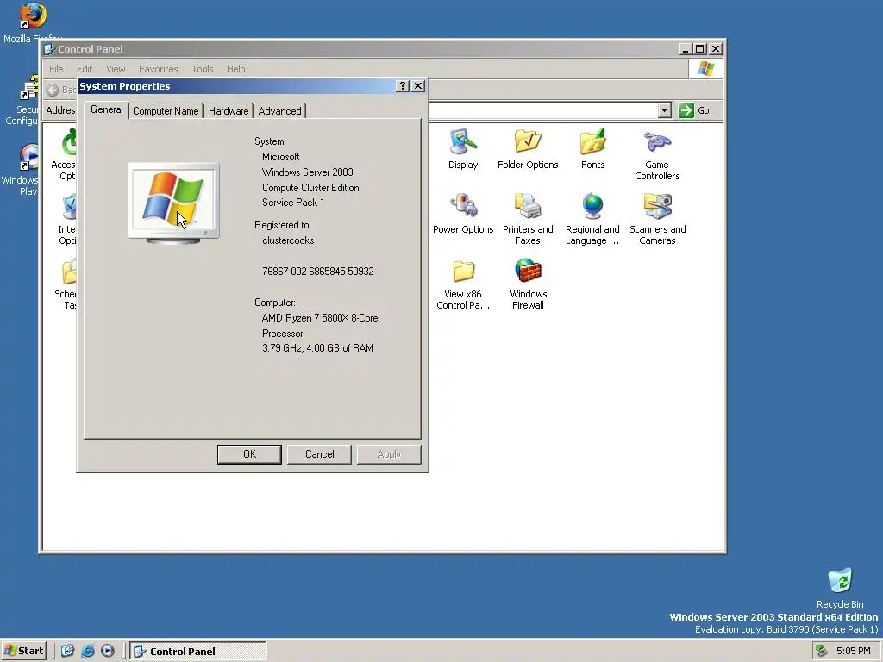Open Regional and Language Options icon
The width and height of the screenshot is (883, 662).
[x=592, y=219]
